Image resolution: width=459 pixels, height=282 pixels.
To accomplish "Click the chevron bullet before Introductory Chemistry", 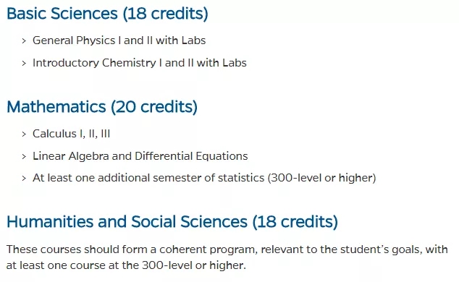I will (24, 63).
